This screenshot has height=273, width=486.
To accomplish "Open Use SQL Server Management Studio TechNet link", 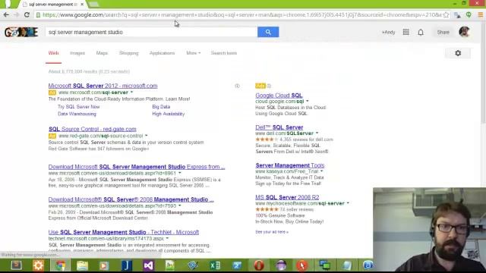I will pos(123,232).
